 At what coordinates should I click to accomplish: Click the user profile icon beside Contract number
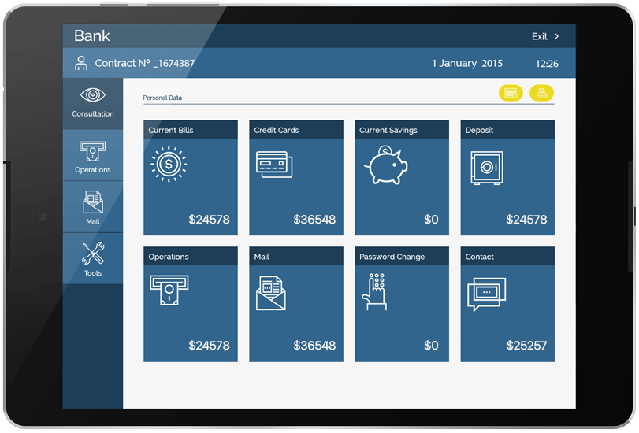coord(80,63)
